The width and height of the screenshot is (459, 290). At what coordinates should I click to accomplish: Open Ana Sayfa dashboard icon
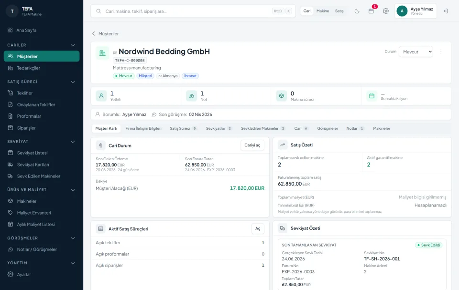pos(10,30)
